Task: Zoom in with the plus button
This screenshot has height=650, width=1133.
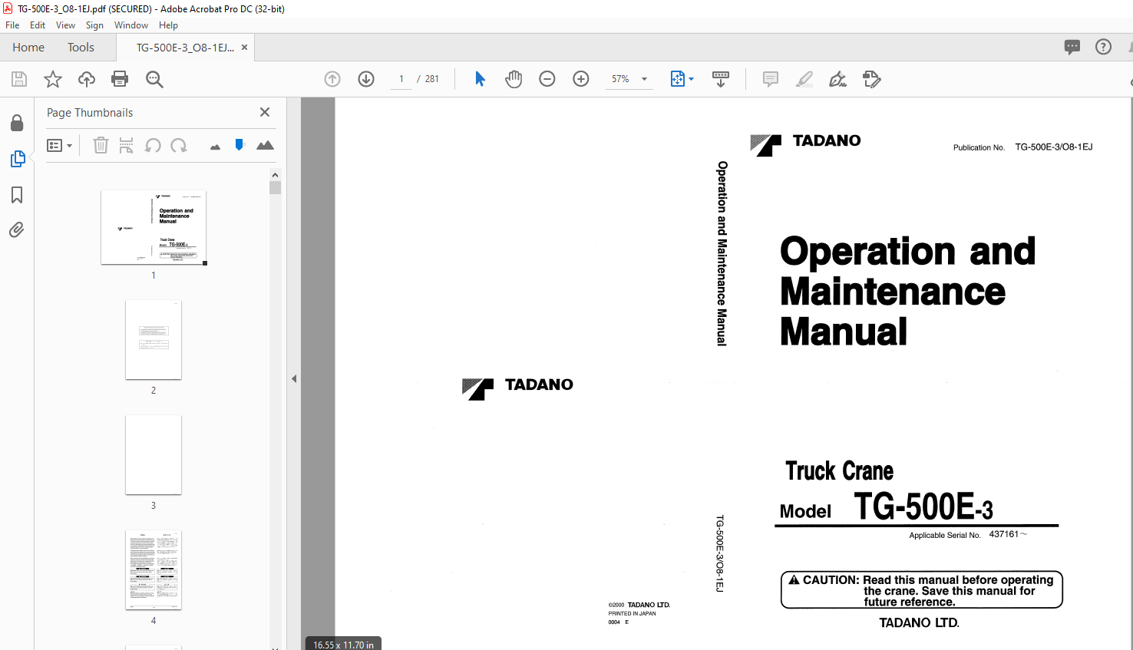Action: [x=581, y=79]
